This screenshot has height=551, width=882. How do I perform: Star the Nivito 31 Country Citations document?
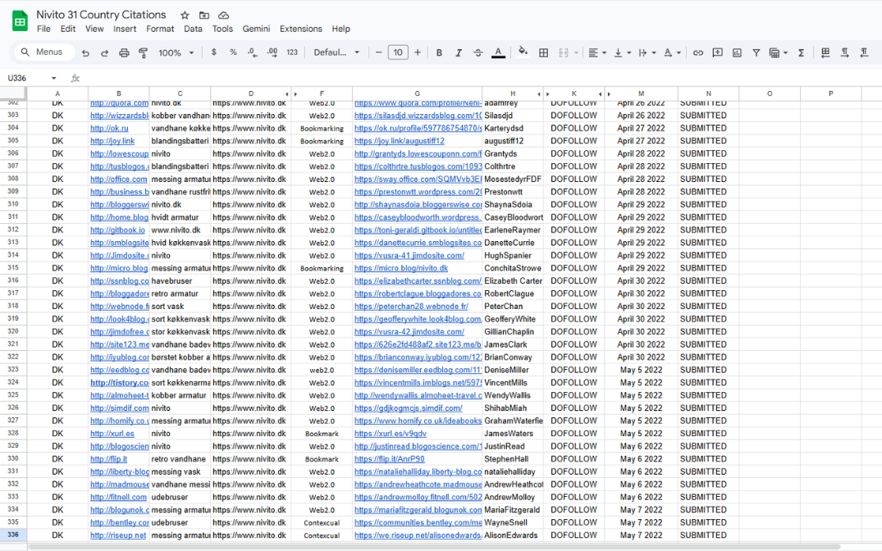pos(185,15)
